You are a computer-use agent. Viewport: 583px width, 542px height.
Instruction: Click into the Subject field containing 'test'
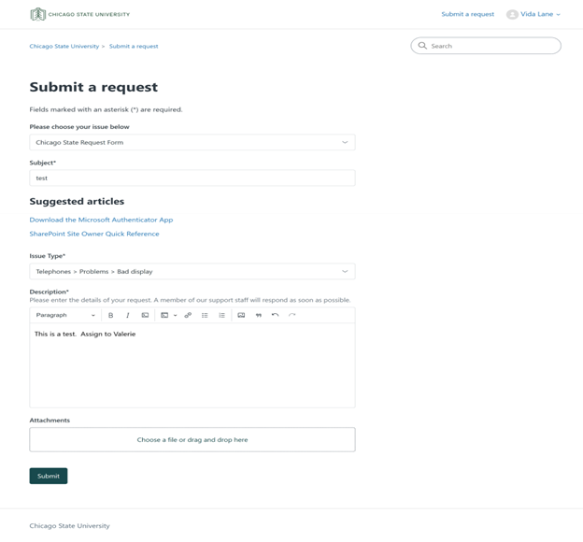(x=192, y=178)
